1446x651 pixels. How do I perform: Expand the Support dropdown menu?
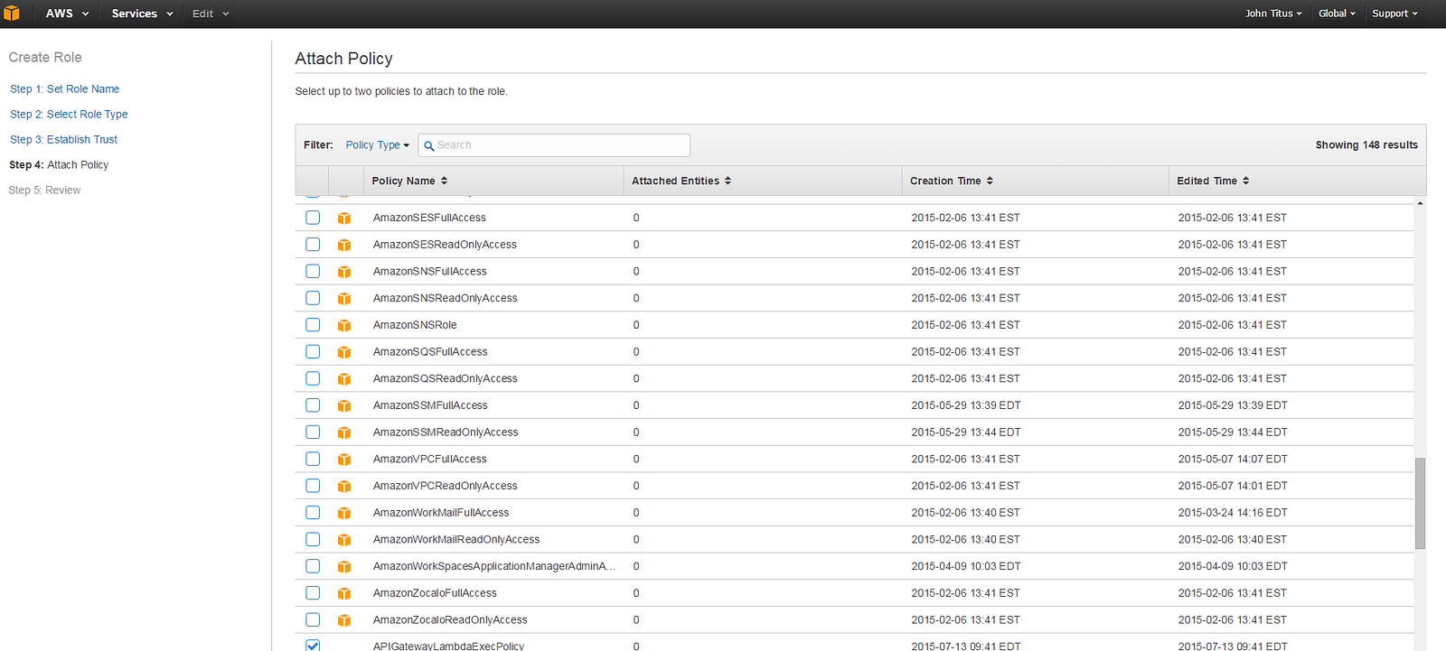1394,14
